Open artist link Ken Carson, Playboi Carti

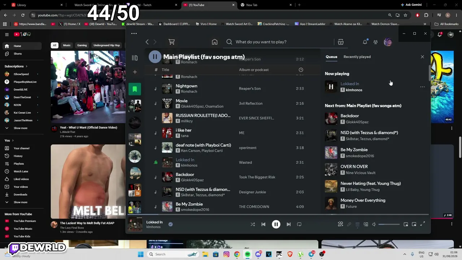[202, 151]
